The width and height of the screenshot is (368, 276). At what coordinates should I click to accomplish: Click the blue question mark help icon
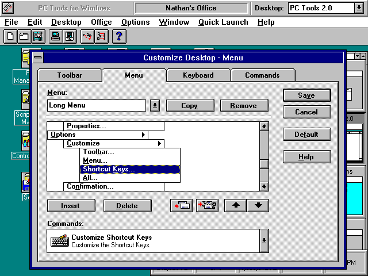[119, 37]
